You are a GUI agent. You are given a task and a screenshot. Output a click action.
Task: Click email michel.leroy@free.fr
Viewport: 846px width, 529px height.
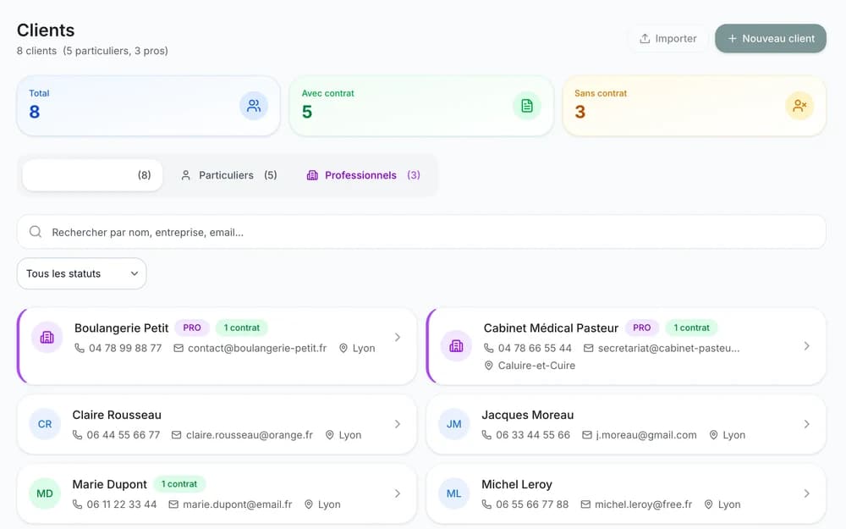(643, 504)
